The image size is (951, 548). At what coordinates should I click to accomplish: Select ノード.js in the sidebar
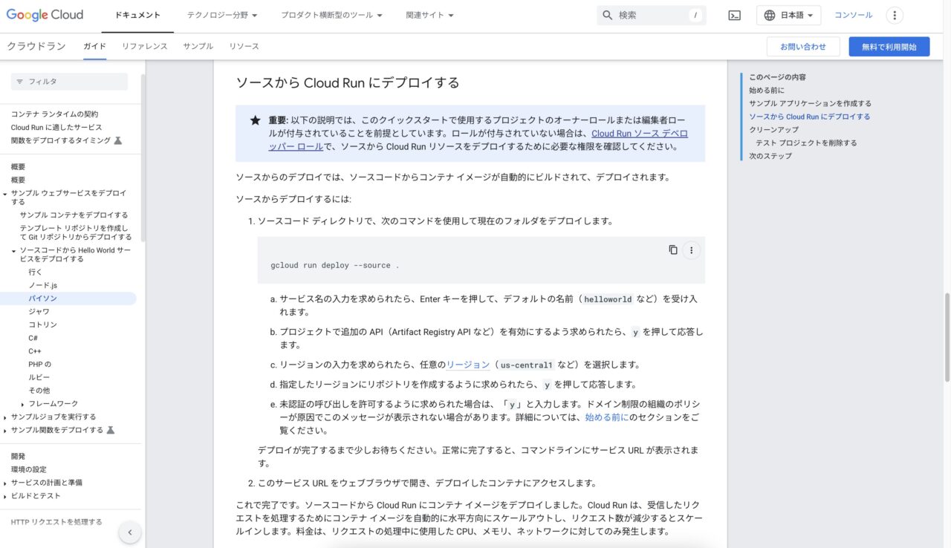[43, 285]
